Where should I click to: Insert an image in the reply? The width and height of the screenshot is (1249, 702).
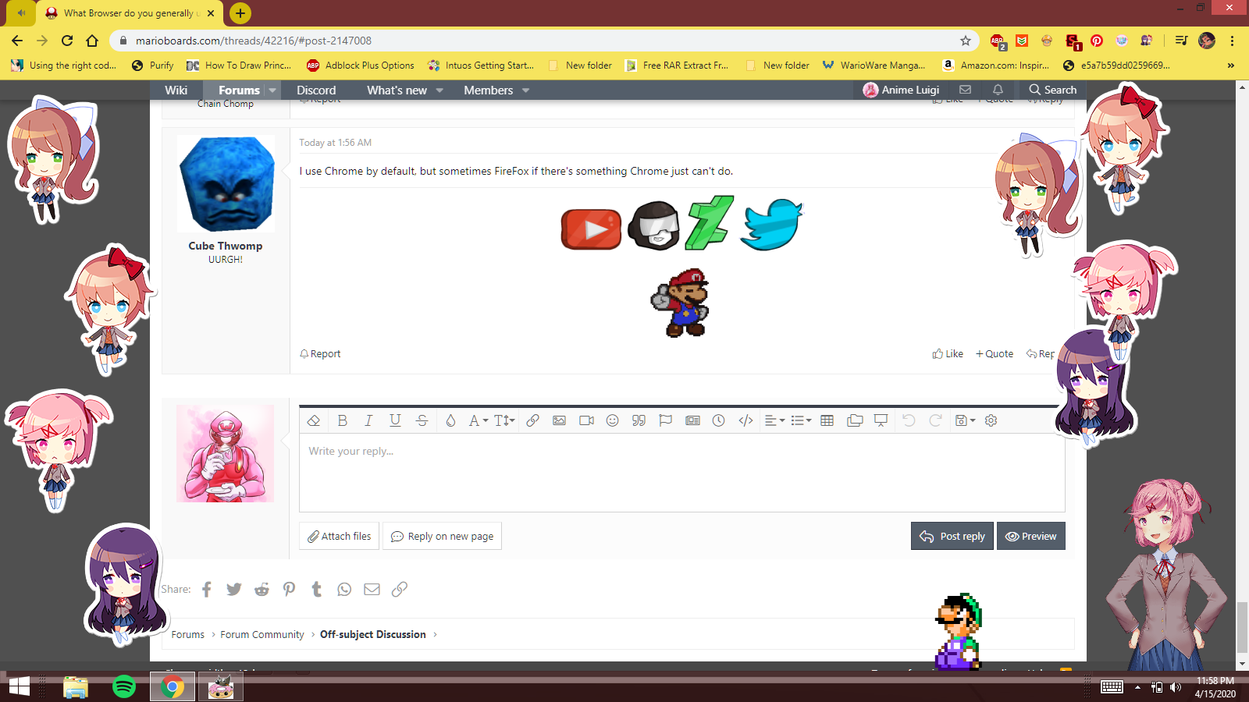click(559, 420)
